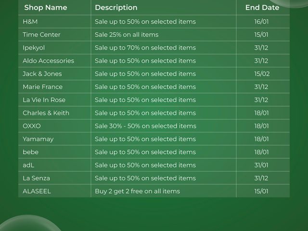Click the Jack & Jones shop name
The width and height of the screenshot is (308, 231).
(42, 74)
